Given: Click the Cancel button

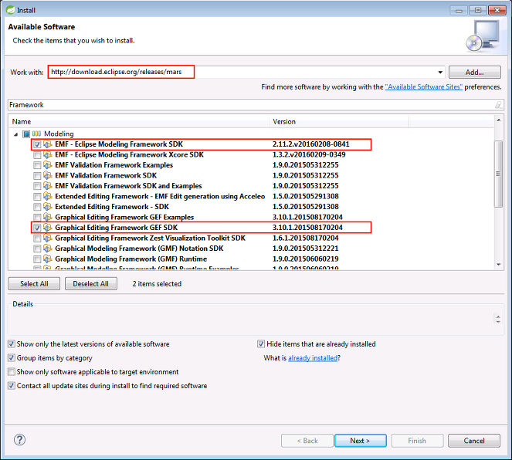Looking at the screenshot, I should pyautogui.click(x=474, y=441).
